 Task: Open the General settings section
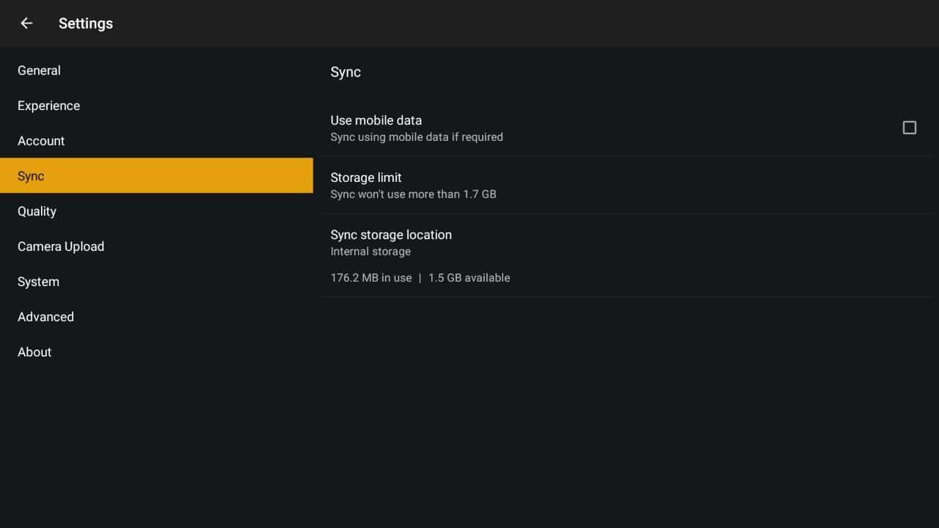[x=39, y=70]
